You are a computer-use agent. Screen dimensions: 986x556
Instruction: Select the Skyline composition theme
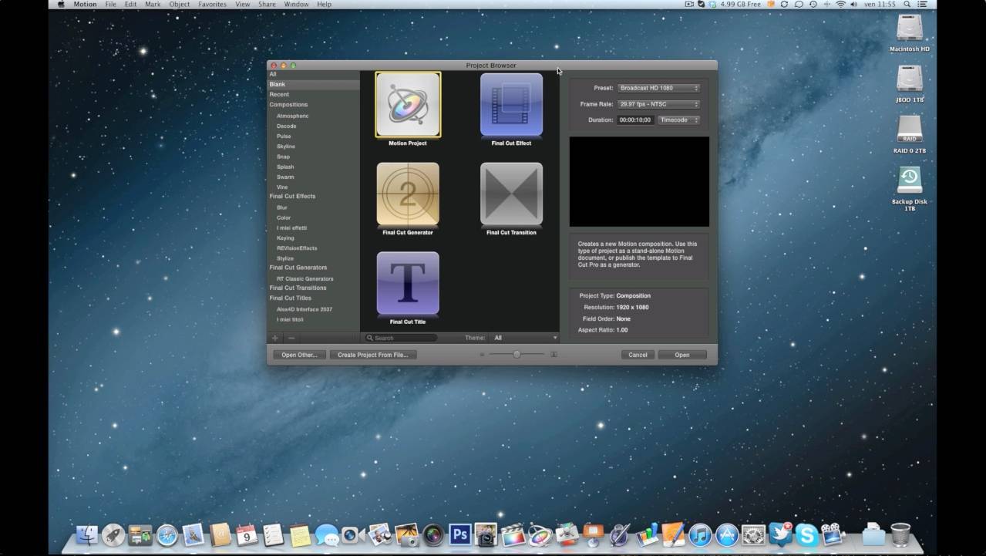pos(286,147)
